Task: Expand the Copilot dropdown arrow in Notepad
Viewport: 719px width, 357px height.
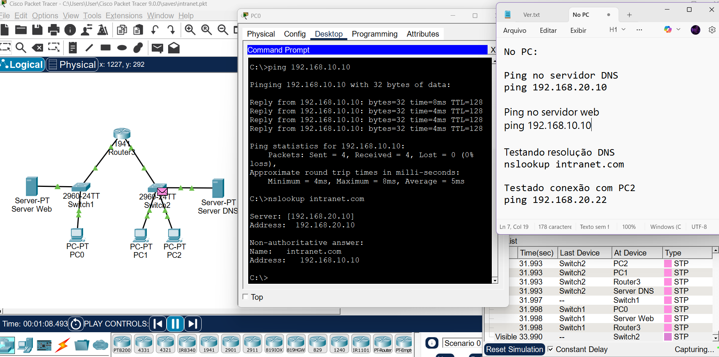Action: 679,29
